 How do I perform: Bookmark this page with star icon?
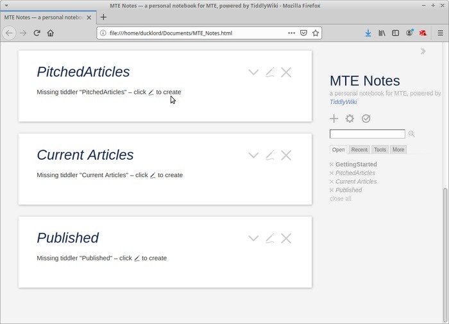click(x=316, y=33)
